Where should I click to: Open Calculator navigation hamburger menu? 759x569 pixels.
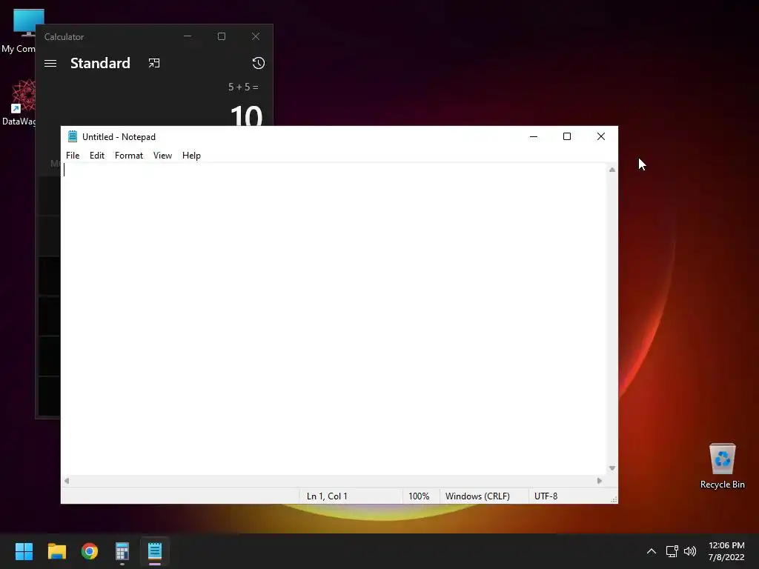coord(50,64)
